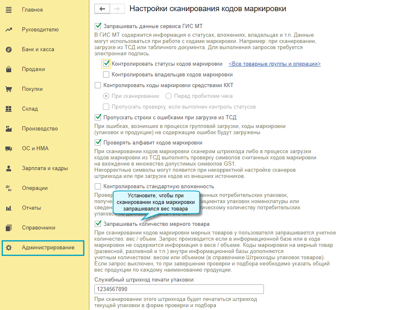This screenshot has width=400, height=310.
Task: Click the chart icon for Руководителю
Action: tap(9, 30)
